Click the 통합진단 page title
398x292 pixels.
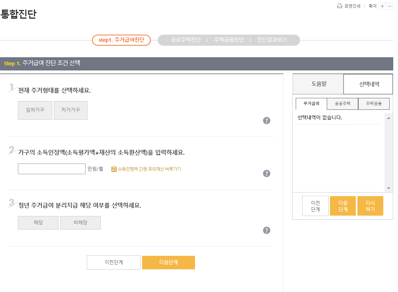click(18, 14)
